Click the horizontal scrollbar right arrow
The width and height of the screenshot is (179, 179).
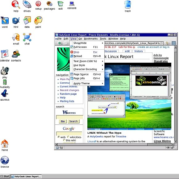(173, 144)
